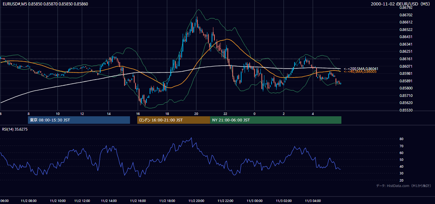The image size is (435, 204).
Task: Click hour label 0 on chart axis
Action: coord(254,114)
